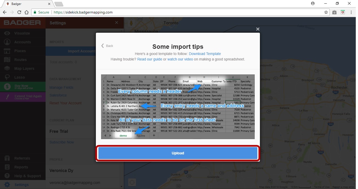Screen dimensions: 358x189
Task: Go back from import tips
Action: (x=107, y=46)
